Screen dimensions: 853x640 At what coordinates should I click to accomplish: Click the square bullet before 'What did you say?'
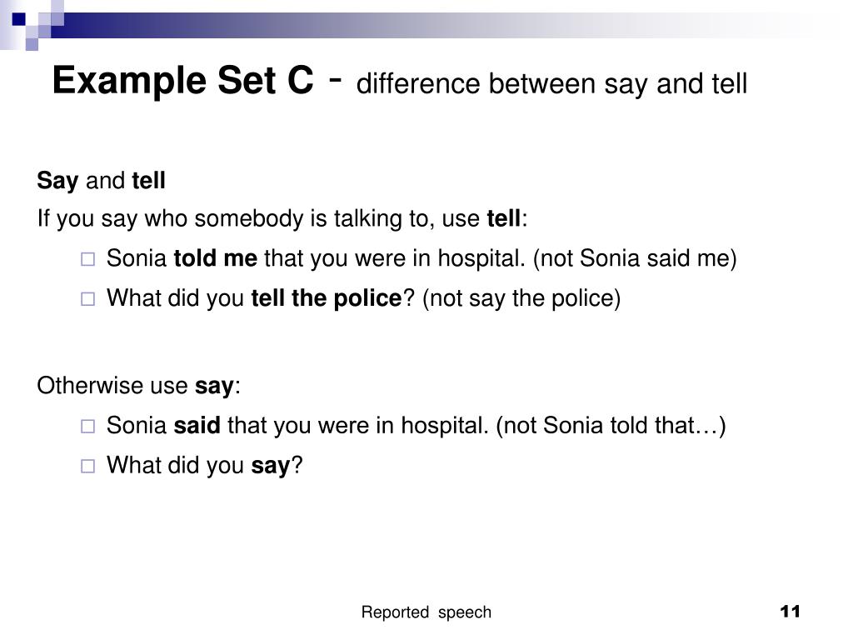87,467
